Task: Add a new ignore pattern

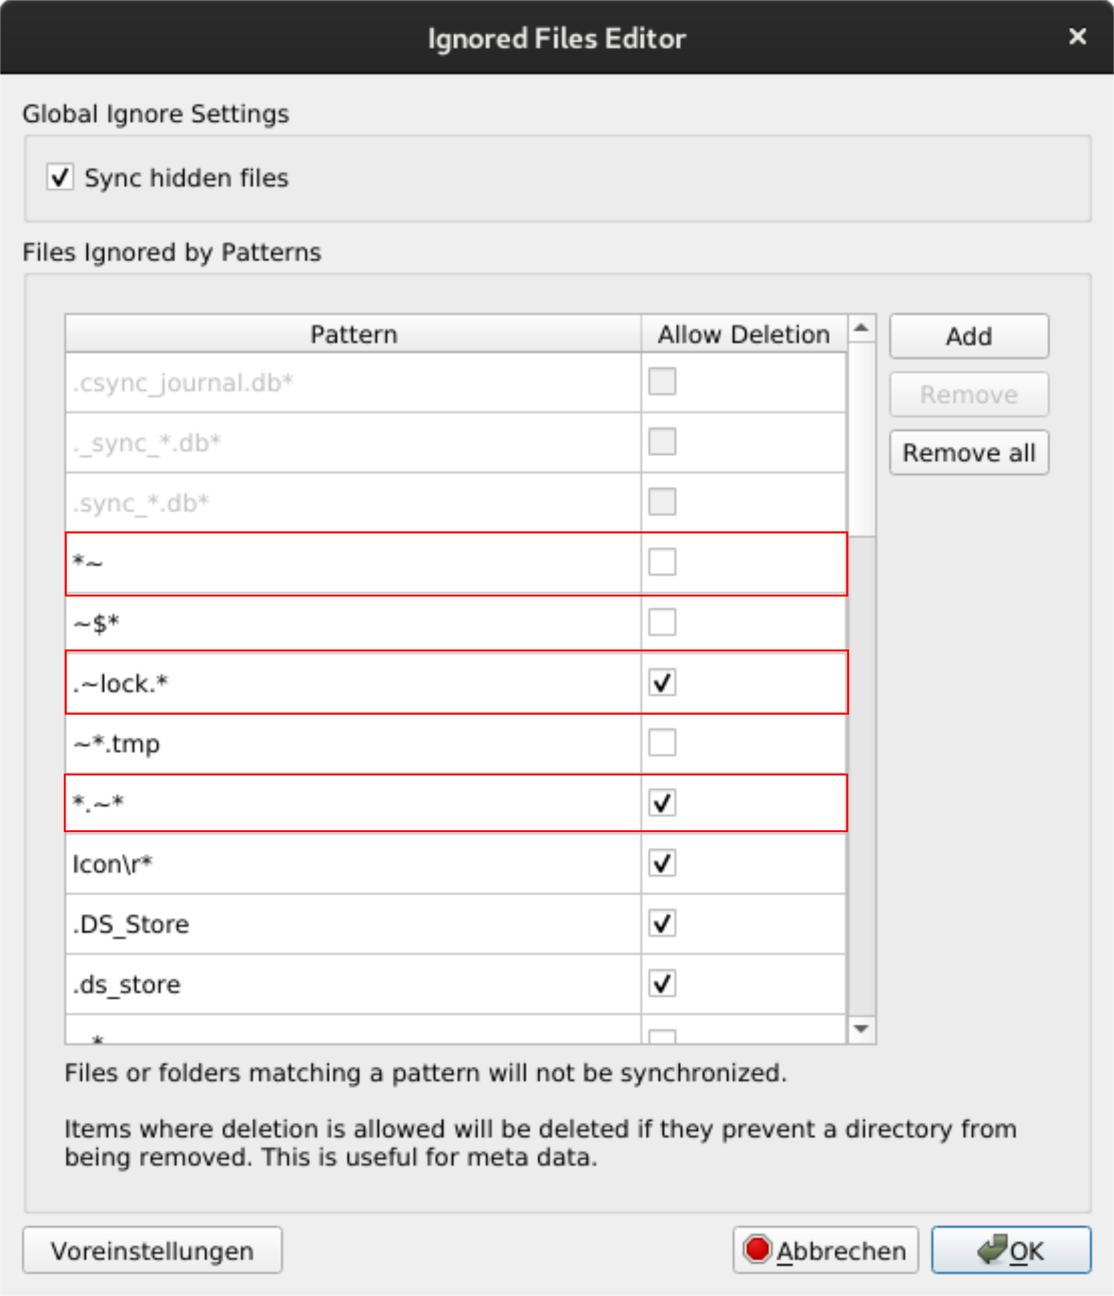Action: (969, 336)
